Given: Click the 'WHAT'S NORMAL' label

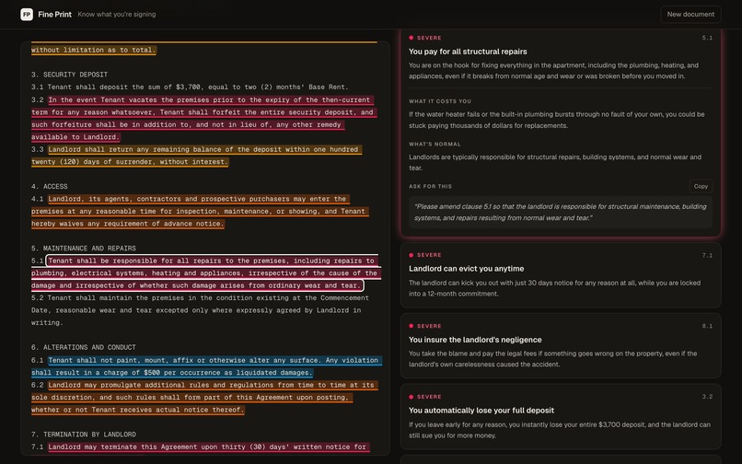Looking at the screenshot, I should tap(435, 144).
